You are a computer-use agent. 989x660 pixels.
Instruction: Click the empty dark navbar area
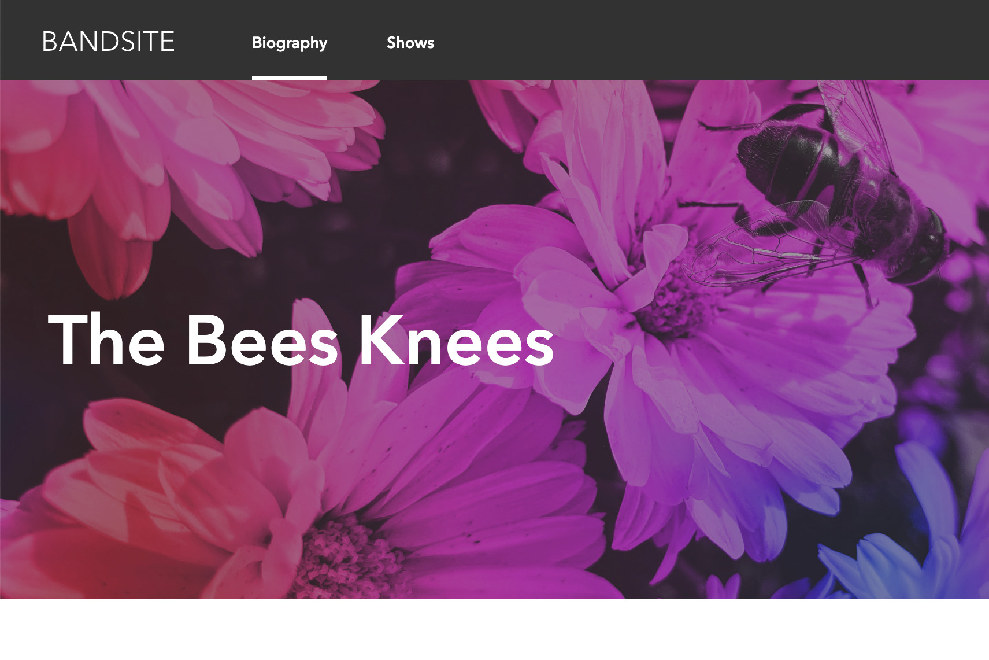click(694, 40)
